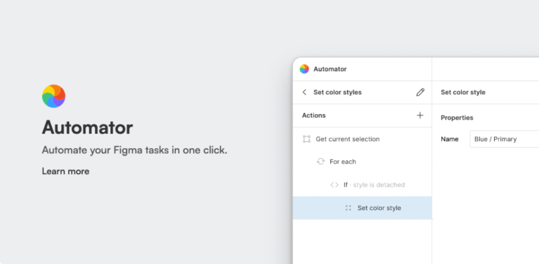Add a new action with plus icon
Screen dimensions: 539x264
[420, 116]
